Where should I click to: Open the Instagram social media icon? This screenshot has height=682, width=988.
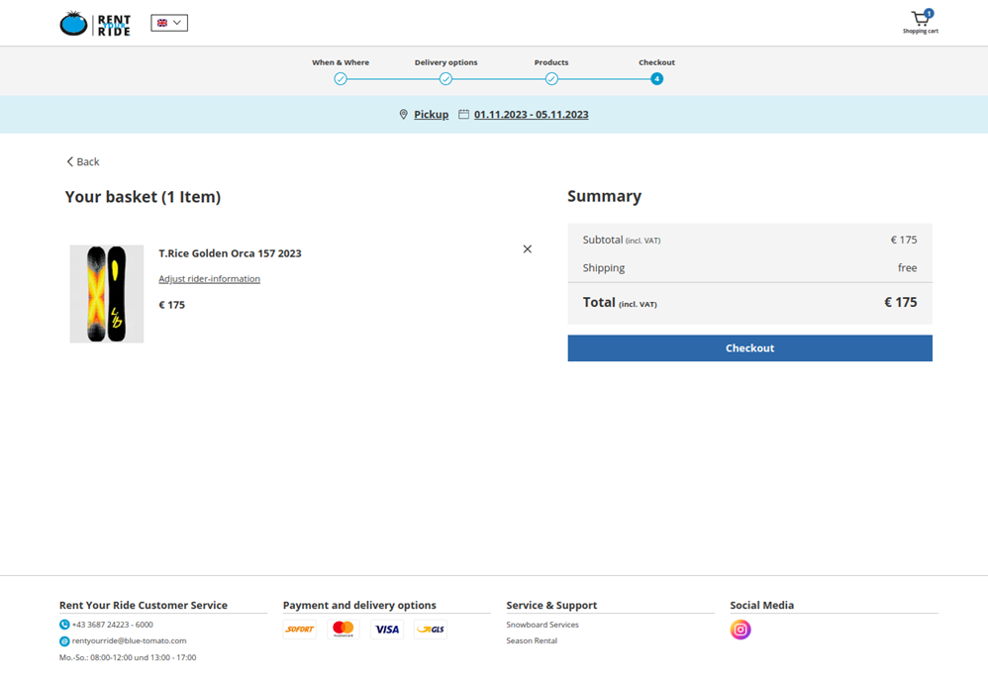pyautogui.click(x=740, y=629)
